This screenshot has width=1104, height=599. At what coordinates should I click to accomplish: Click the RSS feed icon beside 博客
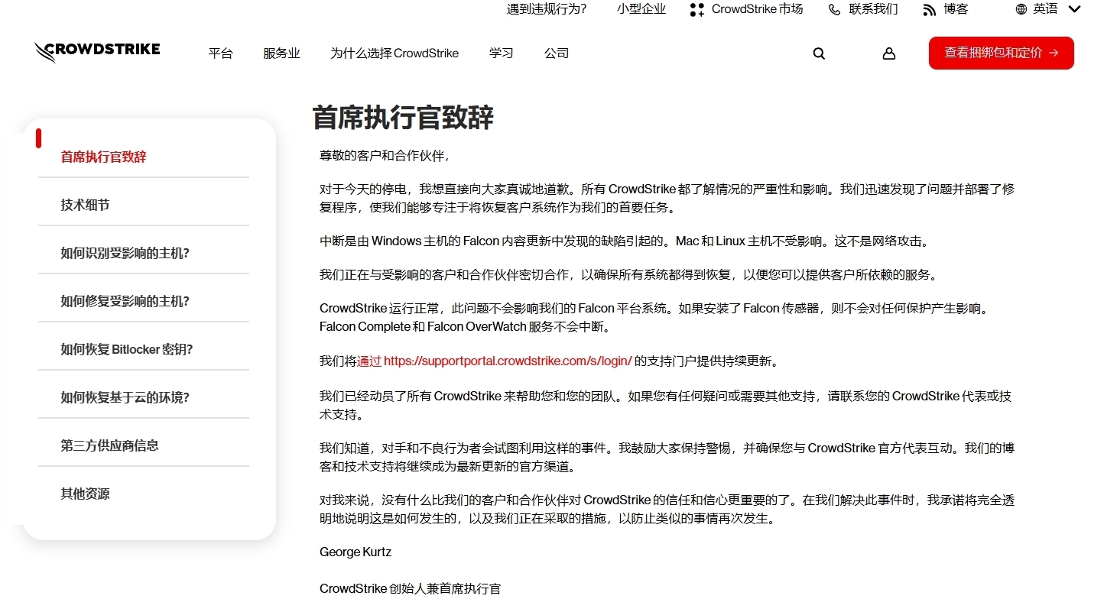(x=930, y=9)
